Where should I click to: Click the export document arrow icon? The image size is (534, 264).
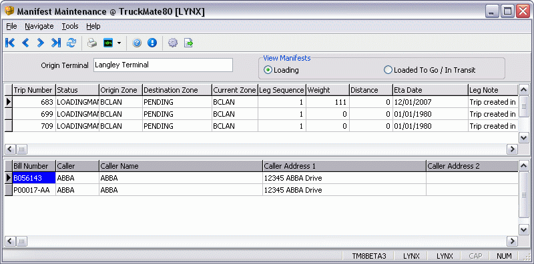point(188,43)
